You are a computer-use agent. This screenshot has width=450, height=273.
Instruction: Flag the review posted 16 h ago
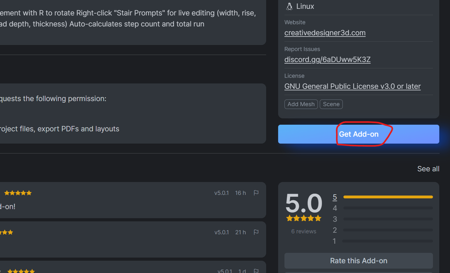256,193
